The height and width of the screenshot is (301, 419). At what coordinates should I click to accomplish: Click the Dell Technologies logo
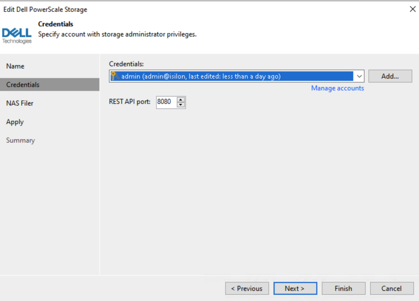click(17, 35)
